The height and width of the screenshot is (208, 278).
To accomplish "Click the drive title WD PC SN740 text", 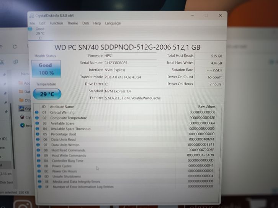I will [127, 47].
